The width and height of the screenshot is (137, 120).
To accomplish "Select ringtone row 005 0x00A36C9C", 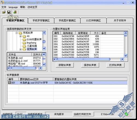I will tap(89, 47).
